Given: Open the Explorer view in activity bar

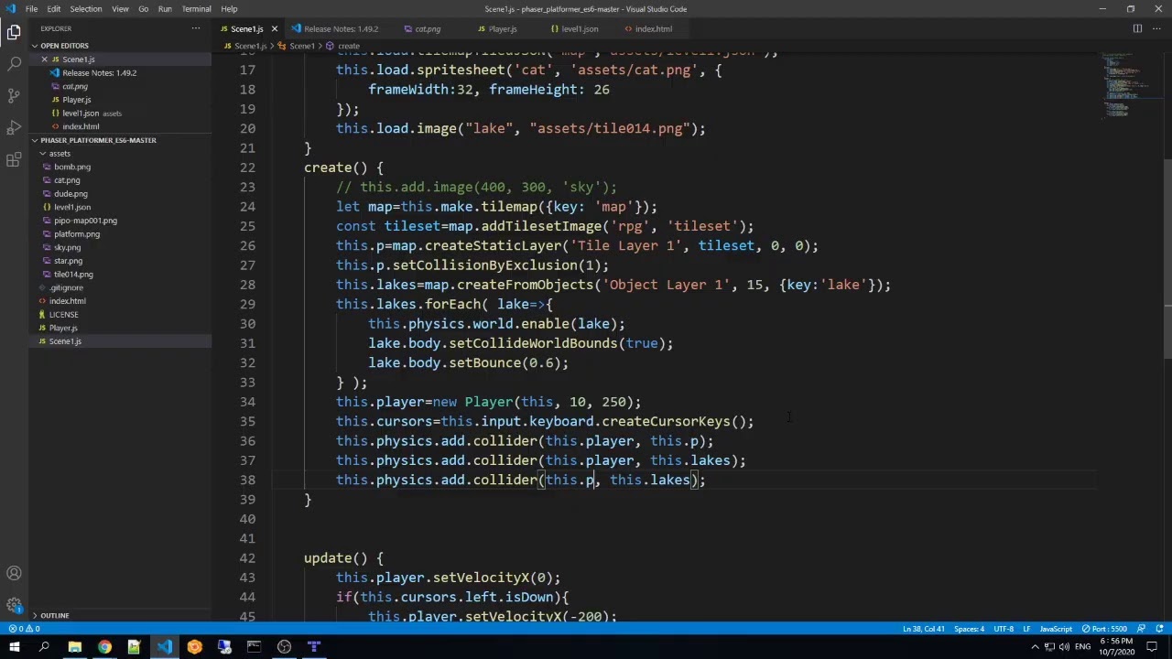Looking at the screenshot, I should coord(14,33).
